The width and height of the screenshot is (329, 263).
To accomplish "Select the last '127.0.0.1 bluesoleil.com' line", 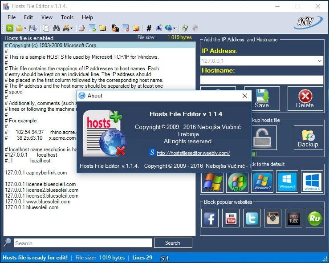I will [32, 207].
